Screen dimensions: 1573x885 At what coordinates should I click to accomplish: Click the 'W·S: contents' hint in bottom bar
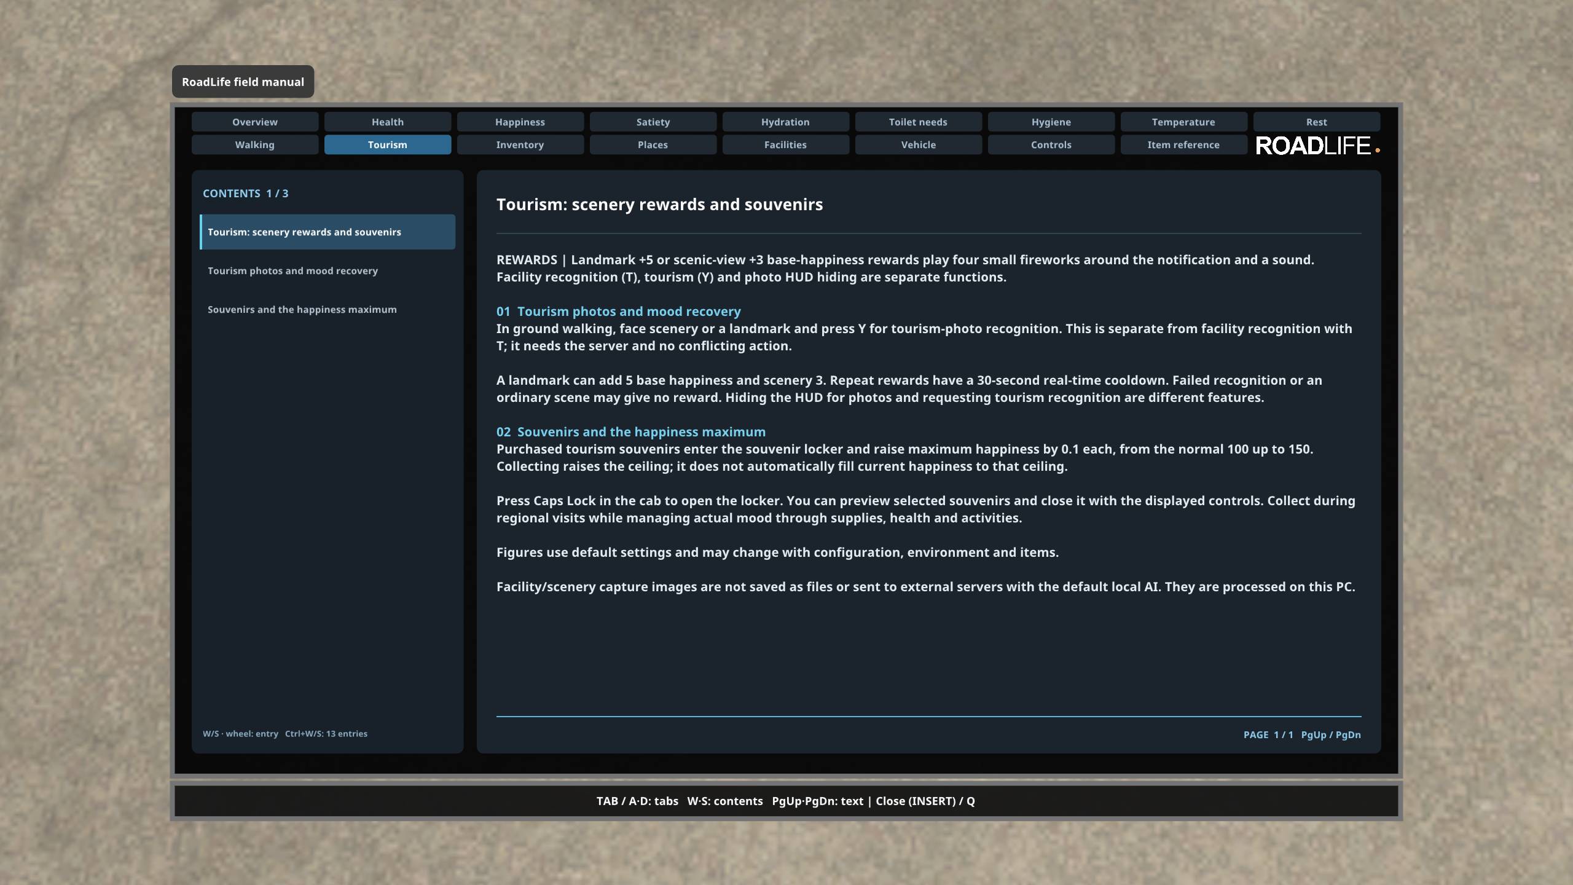(725, 801)
